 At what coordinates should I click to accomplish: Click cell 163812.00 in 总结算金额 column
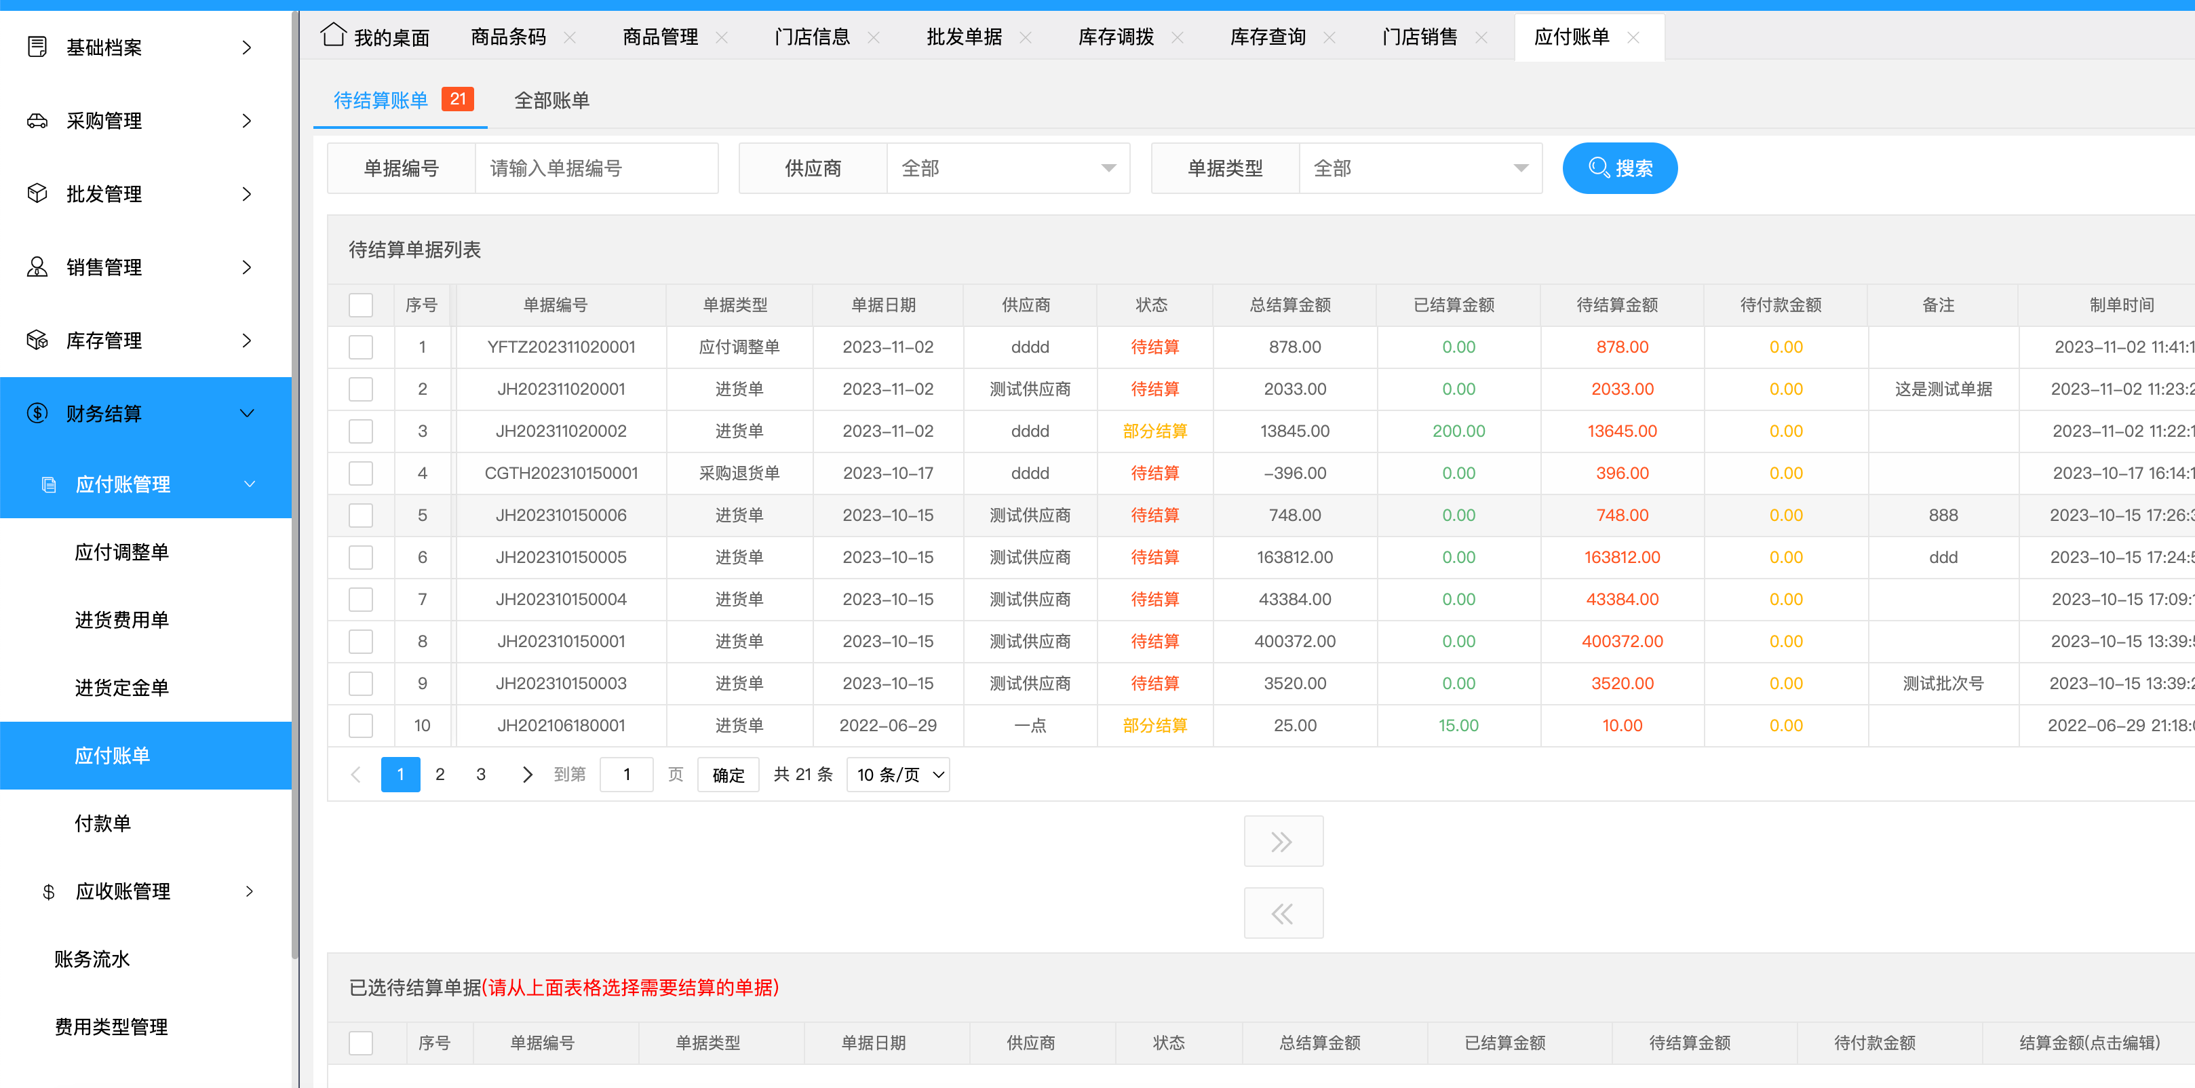point(1294,557)
